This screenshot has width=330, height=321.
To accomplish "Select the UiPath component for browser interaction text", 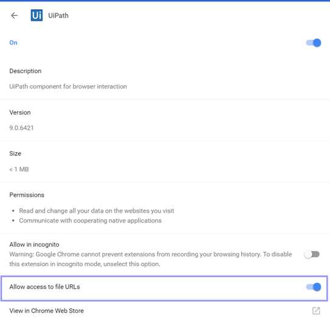I will (68, 86).
